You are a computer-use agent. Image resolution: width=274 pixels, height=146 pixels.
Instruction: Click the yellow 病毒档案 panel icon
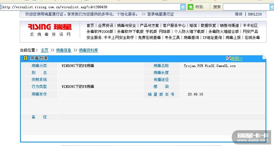pyautogui.click(x=26, y=58)
